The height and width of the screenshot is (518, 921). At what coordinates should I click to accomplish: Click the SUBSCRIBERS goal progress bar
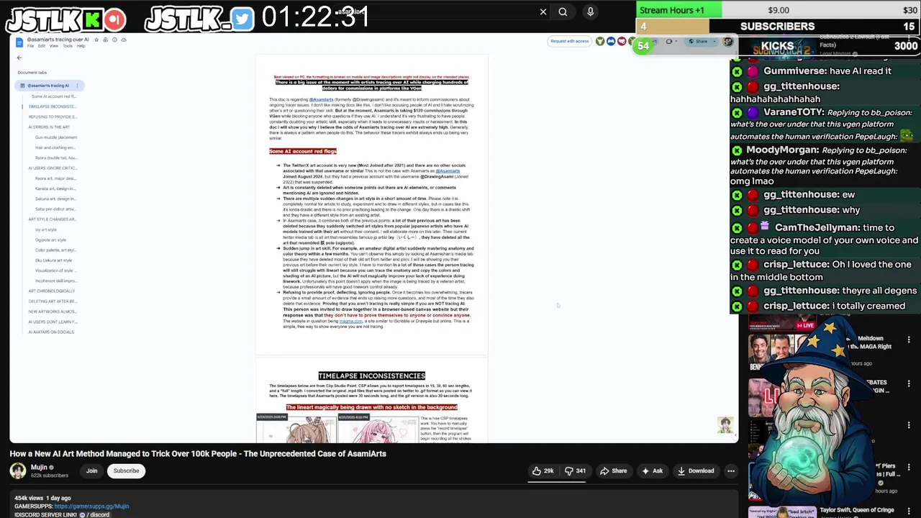(778, 27)
